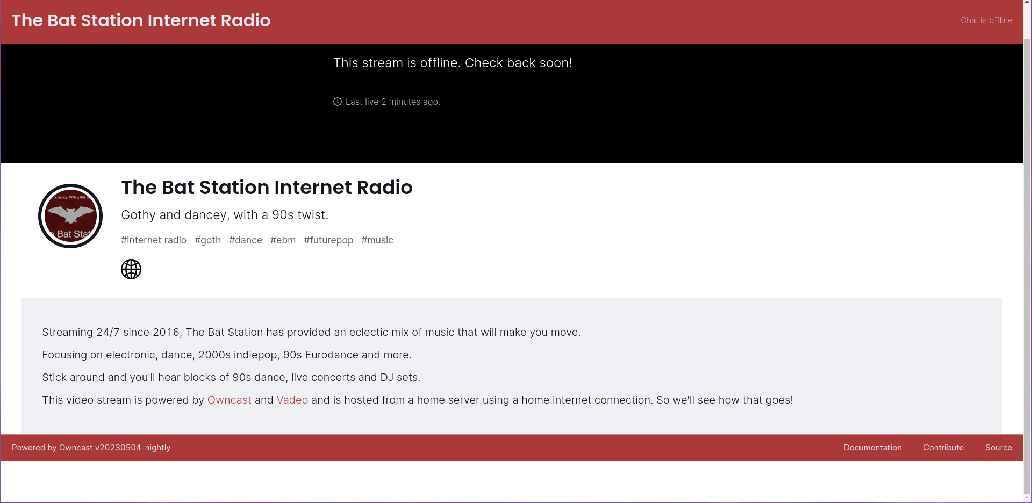Open the Vadeo link in the description
Screen dimensions: 1032x503
pos(292,400)
